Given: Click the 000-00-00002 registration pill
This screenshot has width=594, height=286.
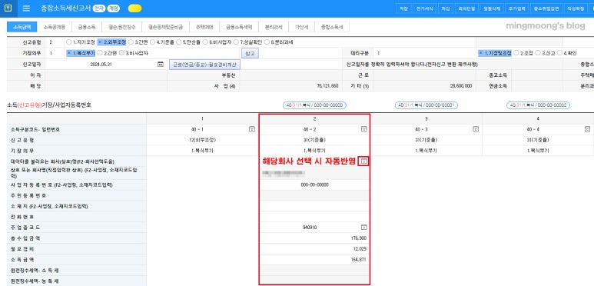Looking at the screenshot, I should [539, 105].
